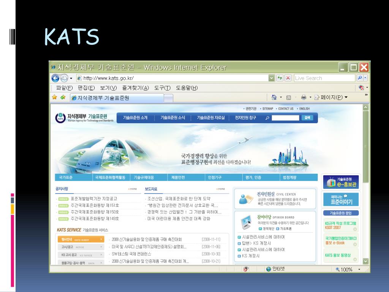Select the 국제표준화협력활동 category tab

111,177
